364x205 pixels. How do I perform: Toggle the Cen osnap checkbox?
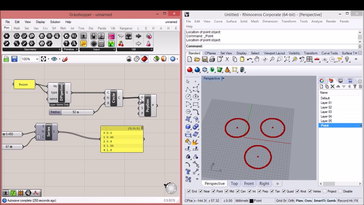[238, 191]
